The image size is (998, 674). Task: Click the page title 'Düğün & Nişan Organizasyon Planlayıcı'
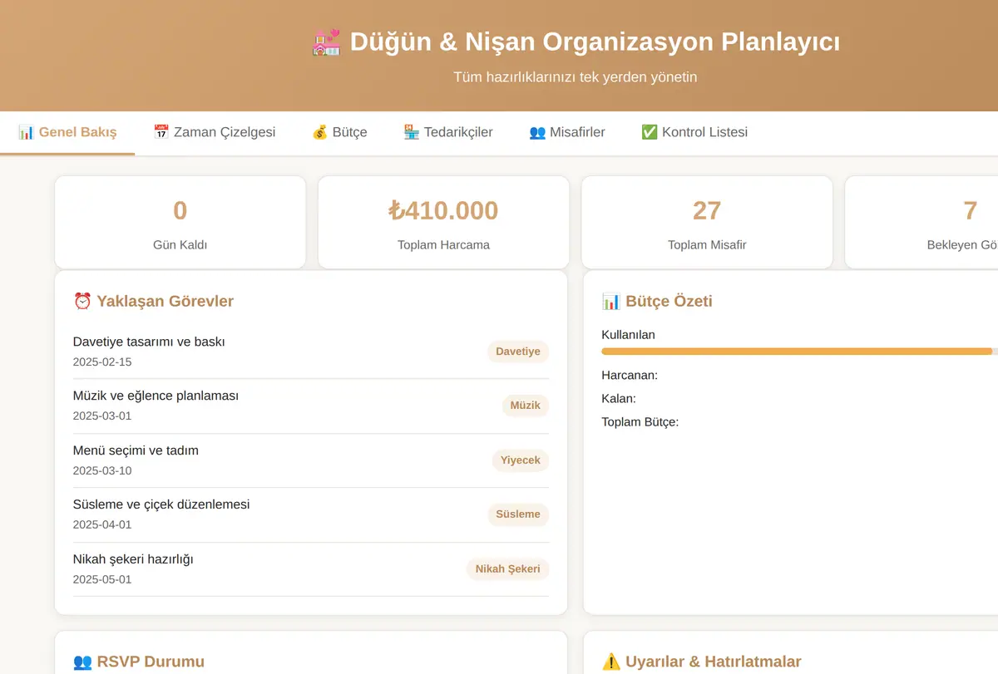pos(595,42)
